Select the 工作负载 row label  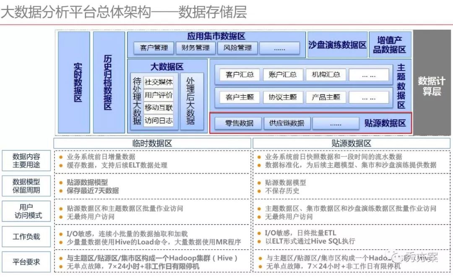[x=26, y=237]
